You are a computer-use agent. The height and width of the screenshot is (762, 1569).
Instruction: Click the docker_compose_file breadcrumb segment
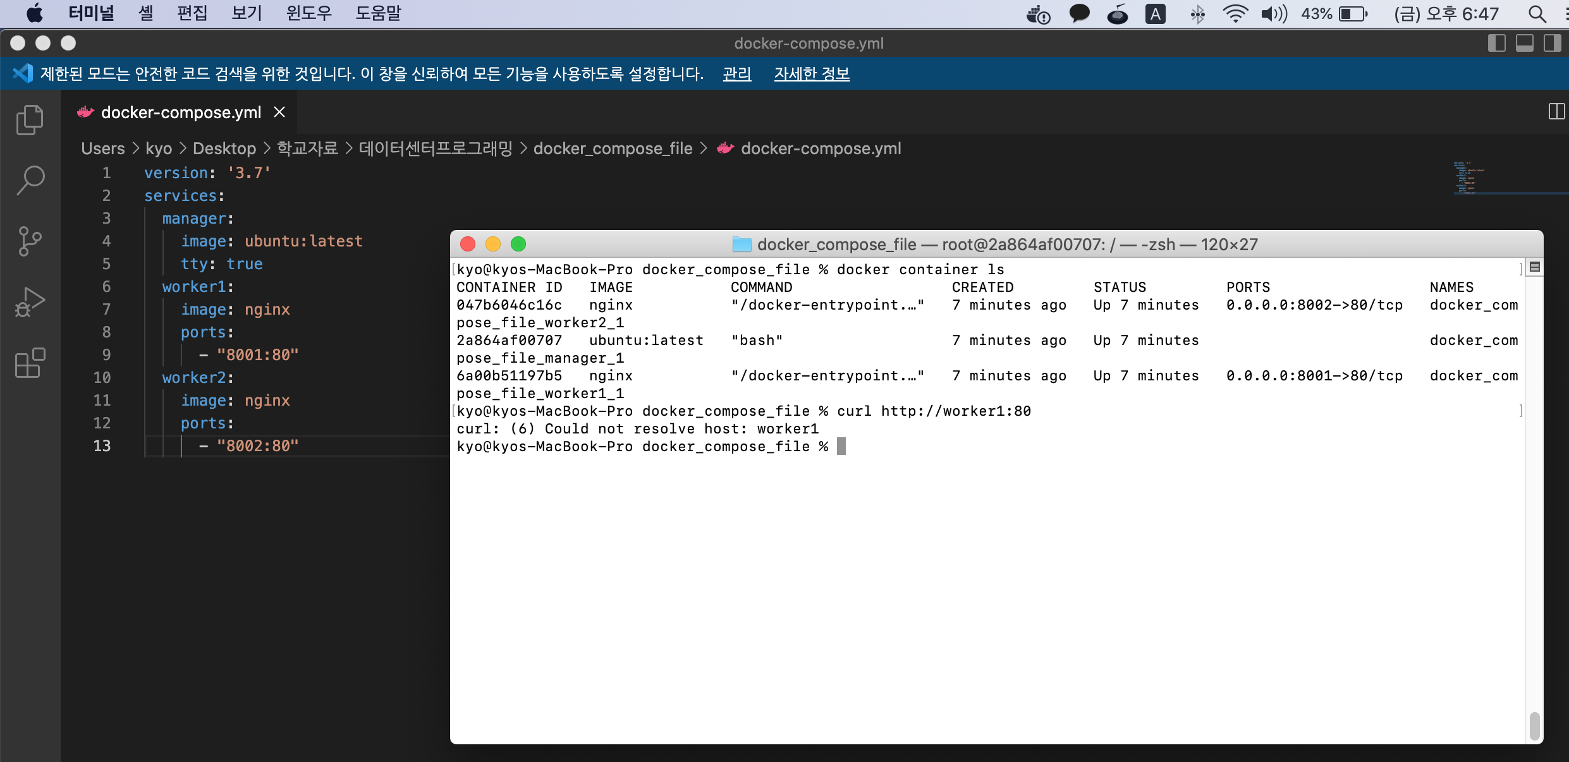point(613,148)
